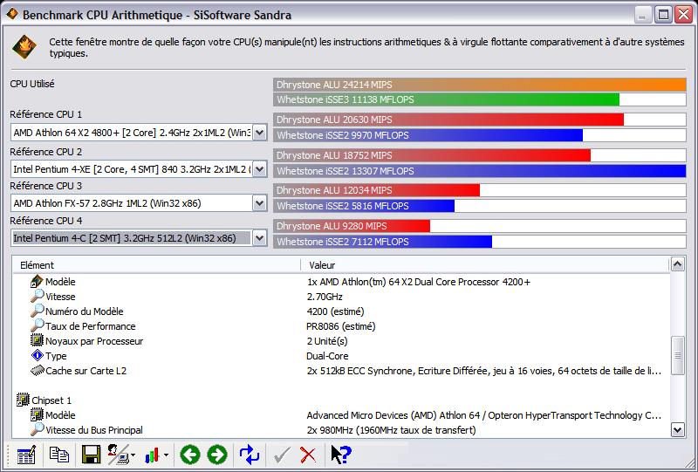Click the details list scrollbar thumb
698x472 pixels.
[677, 356]
